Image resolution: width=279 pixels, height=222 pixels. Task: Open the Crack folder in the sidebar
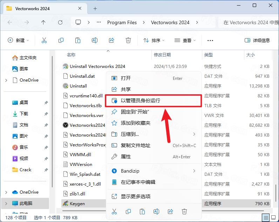click(x=25, y=170)
